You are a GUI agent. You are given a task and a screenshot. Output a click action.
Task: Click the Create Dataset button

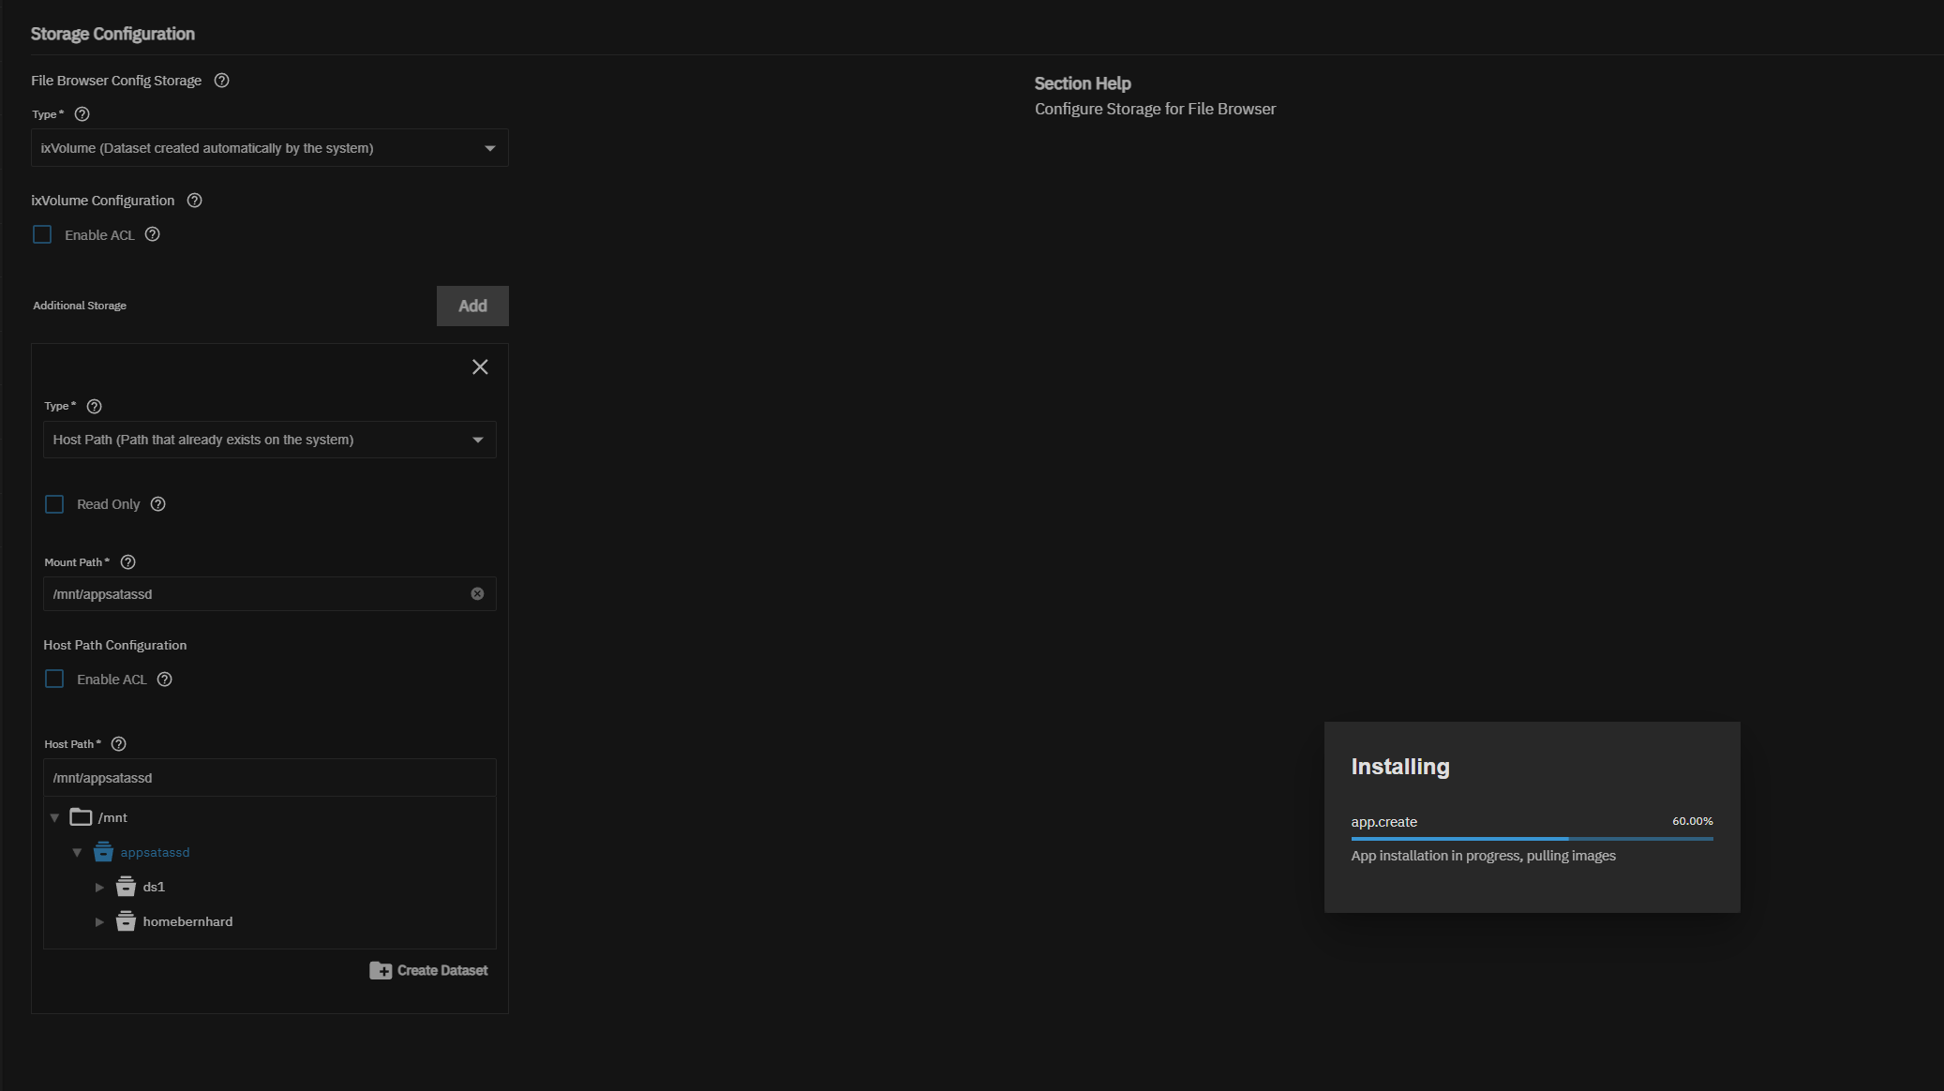point(428,971)
